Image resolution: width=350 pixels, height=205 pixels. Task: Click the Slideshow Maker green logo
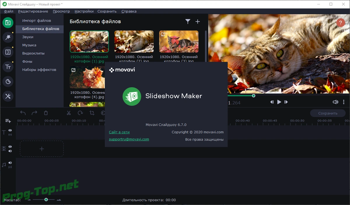(132, 96)
